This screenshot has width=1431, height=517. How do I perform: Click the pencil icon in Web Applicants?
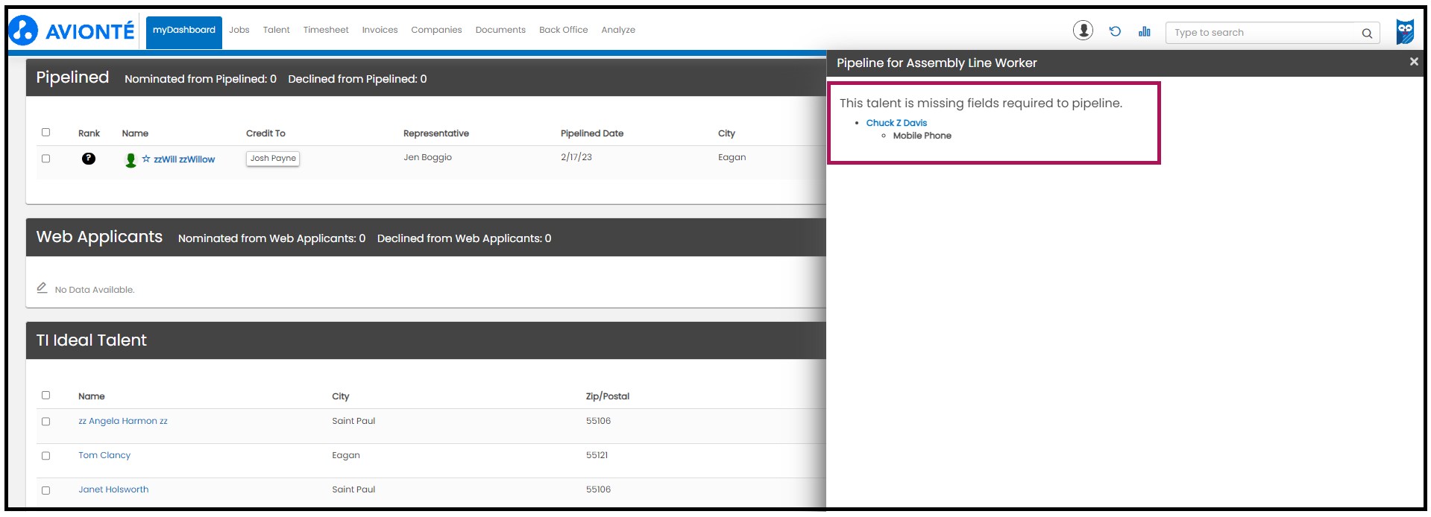click(43, 288)
